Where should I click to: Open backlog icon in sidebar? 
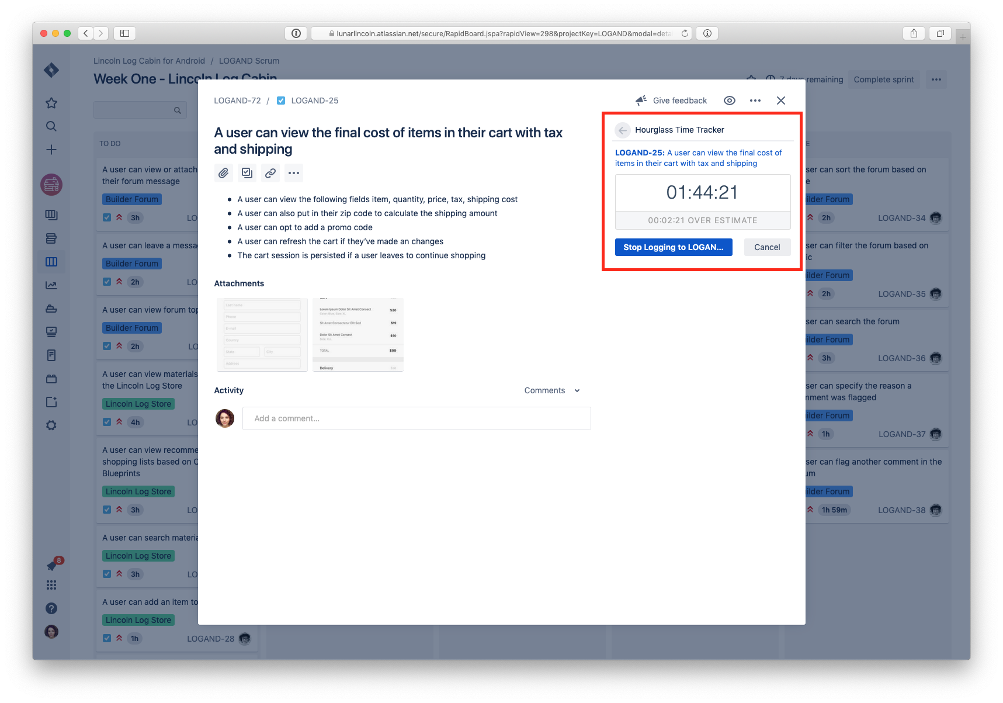51,238
